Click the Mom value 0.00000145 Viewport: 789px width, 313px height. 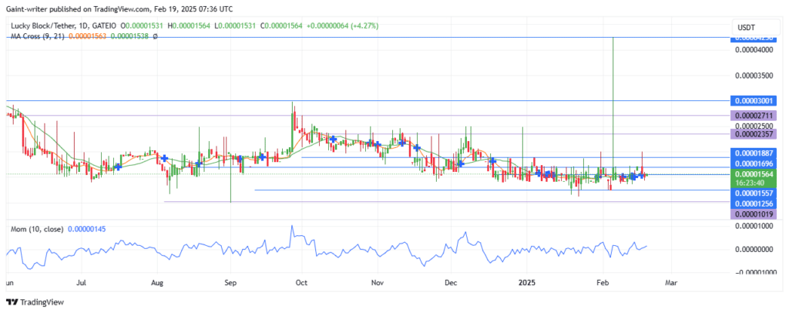click(86, 229)
